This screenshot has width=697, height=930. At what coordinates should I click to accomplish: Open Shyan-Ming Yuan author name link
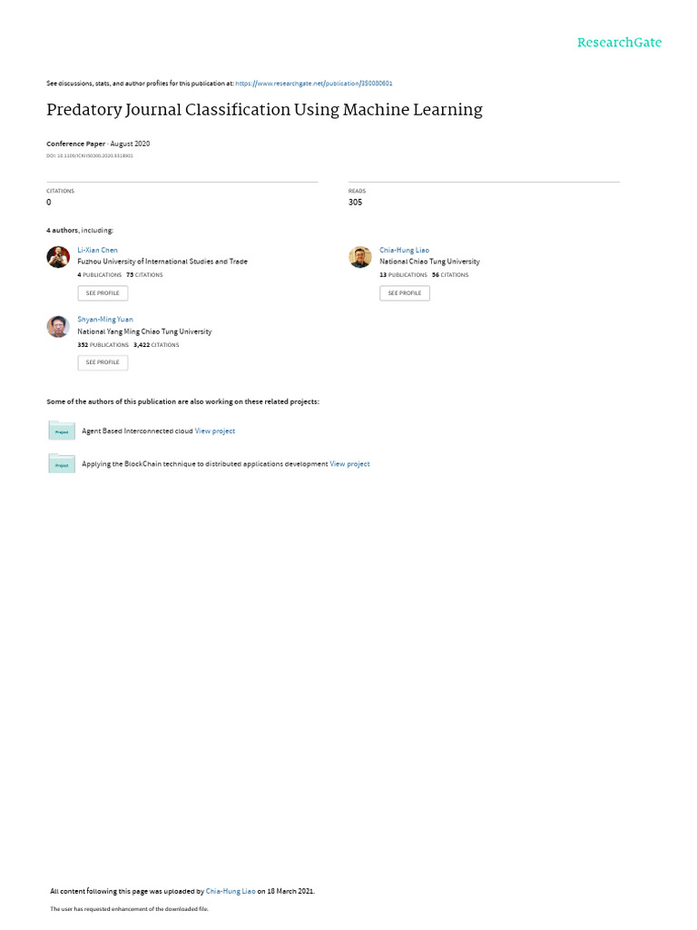pyautogui.click(x=105, y=319)
